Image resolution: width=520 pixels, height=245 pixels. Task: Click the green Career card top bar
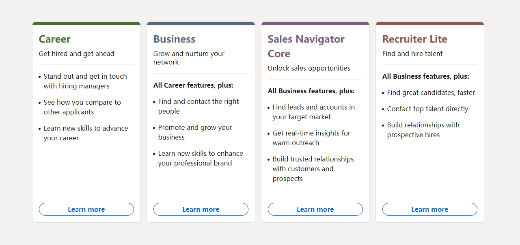(x=86, y=24)
